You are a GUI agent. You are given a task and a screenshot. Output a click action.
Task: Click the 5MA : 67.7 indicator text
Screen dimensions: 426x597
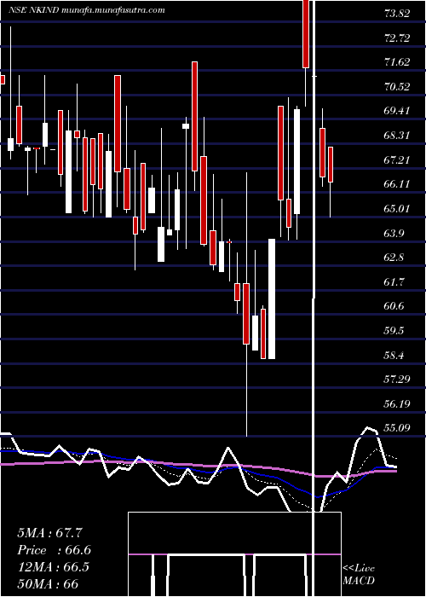[x=49, y=533]
